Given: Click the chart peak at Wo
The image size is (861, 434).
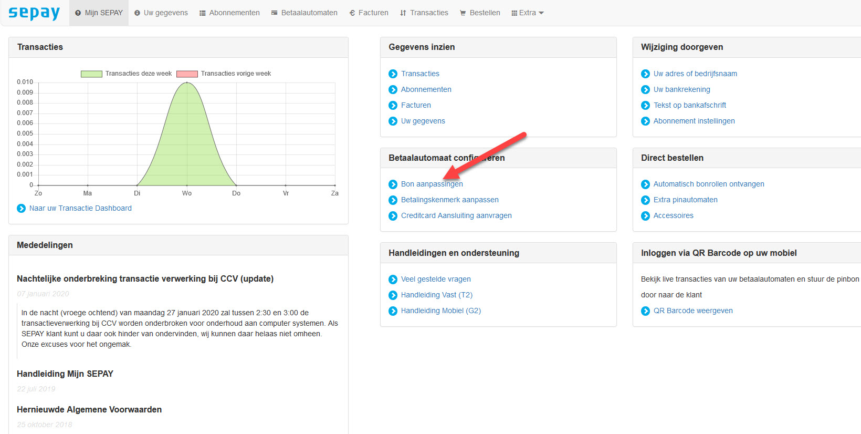Looking at the screenshot, I should pyautogui.click(x=187, y=82).
